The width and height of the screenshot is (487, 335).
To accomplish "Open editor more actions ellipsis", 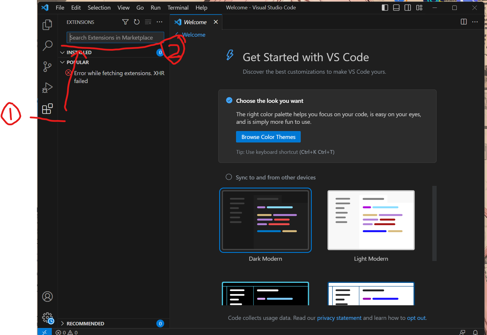I will click(475, 22).
